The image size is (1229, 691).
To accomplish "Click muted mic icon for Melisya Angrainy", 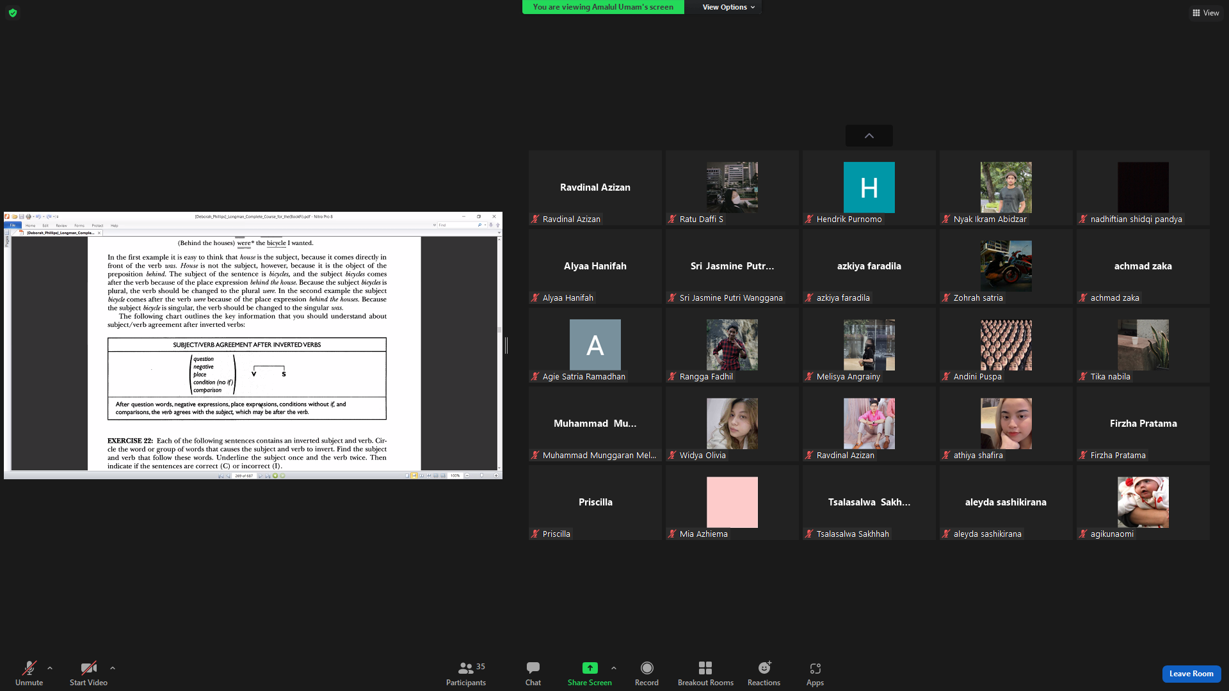I will coord(809,376).
